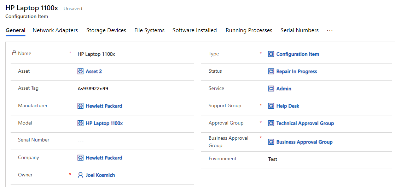
Task: Click the icon beside Help Desk
Action: coord(271,106)
